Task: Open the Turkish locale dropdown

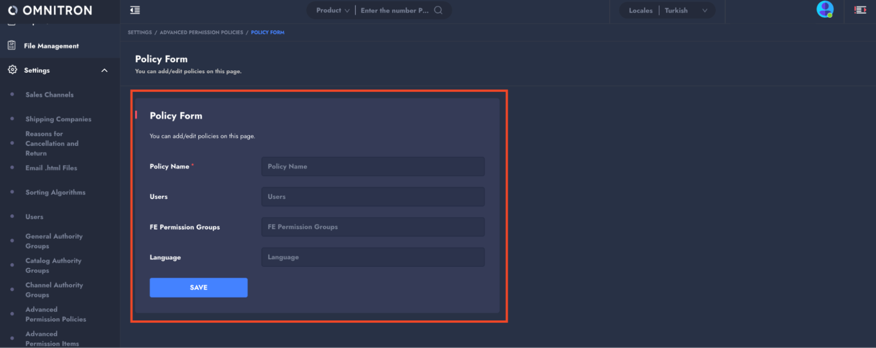Action: click(686, 10)
